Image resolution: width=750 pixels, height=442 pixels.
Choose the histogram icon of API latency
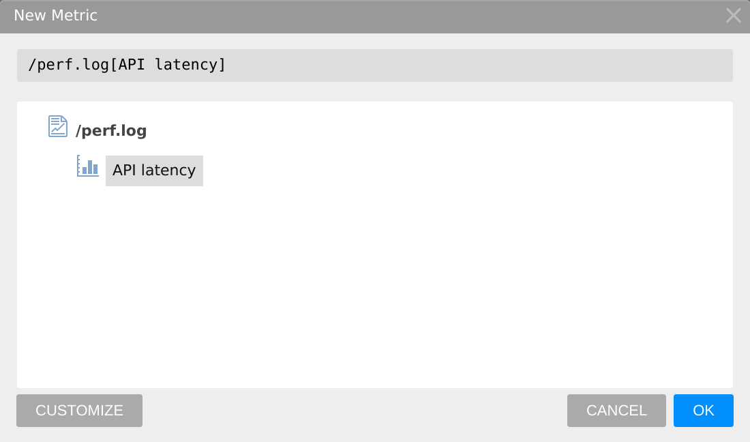pyautogui.click(x=87, y=166)
